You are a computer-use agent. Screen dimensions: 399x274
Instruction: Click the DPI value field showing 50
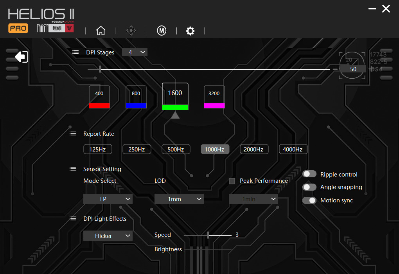tap(353, 69)
